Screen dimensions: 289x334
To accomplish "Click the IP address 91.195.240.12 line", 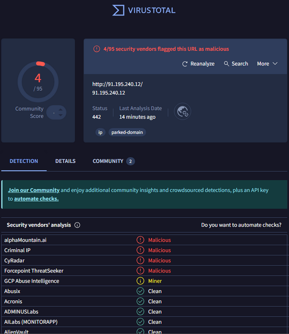I will [x=109, y=93].
